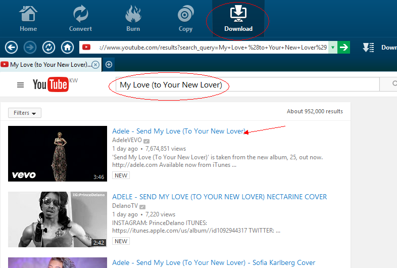
Task: Open the Convert section
Action: coord(80,19)
